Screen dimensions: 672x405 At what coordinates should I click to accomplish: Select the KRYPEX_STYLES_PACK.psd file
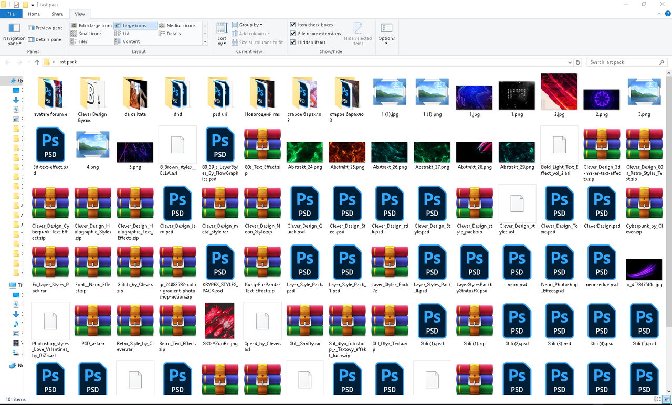(220, 270)
